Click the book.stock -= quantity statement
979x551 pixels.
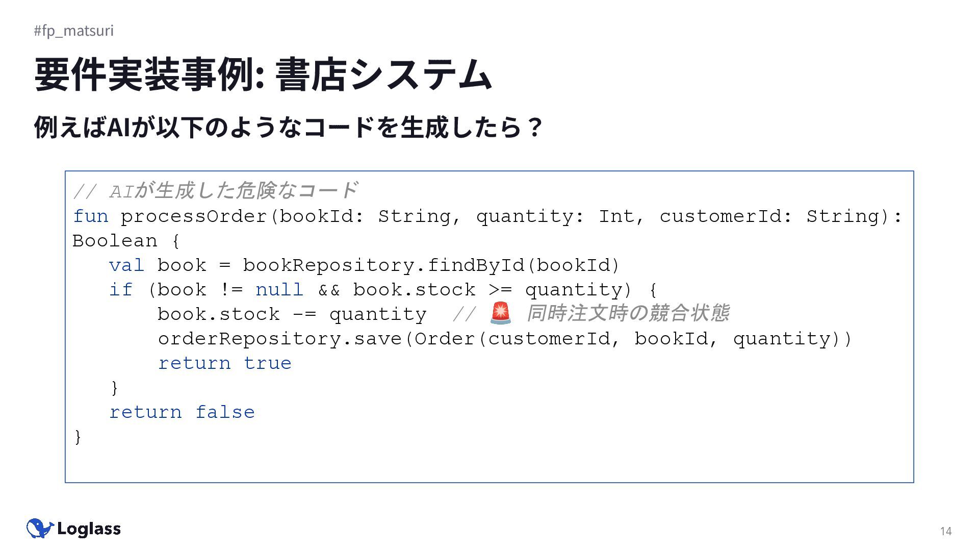[x=292, y=314]
